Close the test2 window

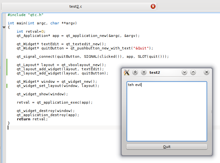207,72
